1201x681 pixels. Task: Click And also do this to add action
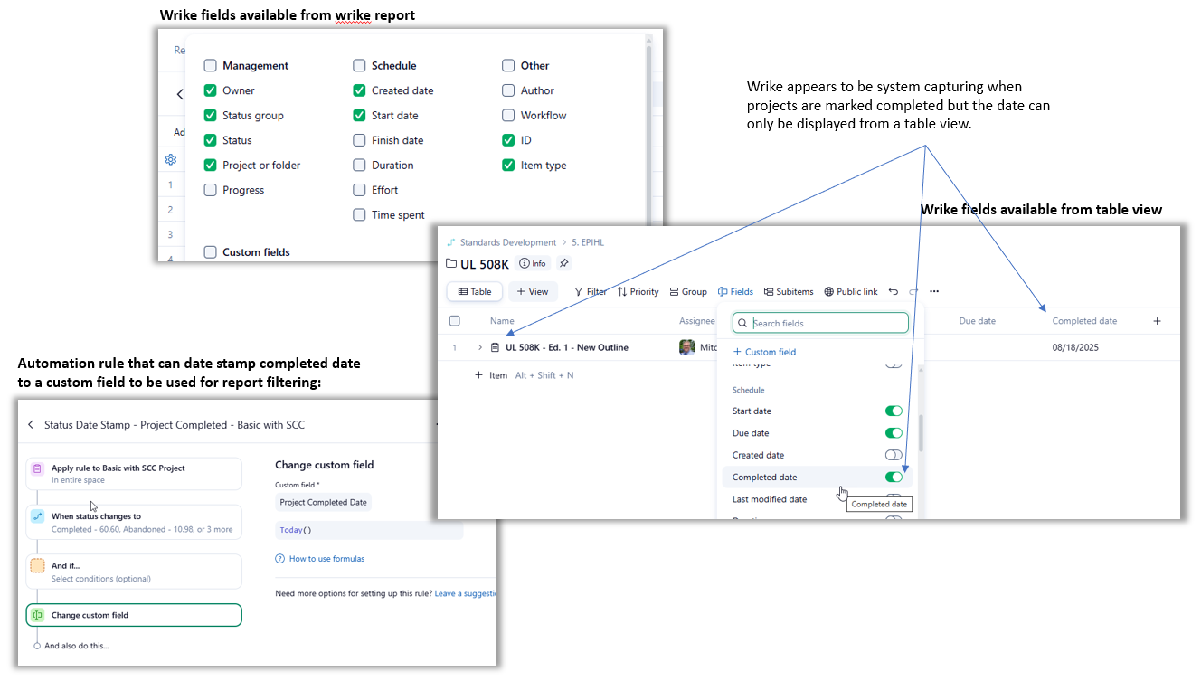click(76, 646)
